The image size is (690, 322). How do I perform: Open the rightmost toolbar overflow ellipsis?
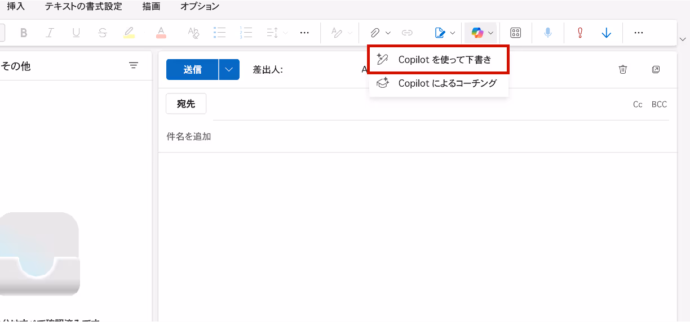(639, 33)
